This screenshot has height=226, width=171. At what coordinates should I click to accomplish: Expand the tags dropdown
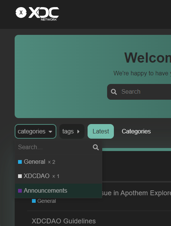[x=72, y=131]
